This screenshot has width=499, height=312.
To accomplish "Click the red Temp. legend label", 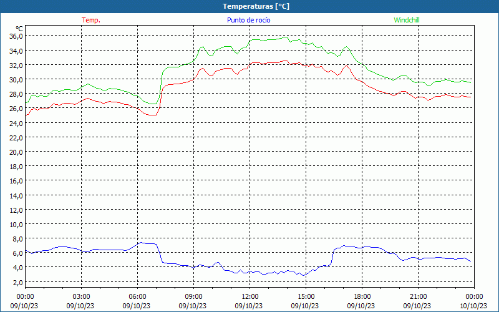I will (91, 20).
